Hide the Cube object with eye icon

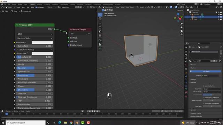(218, 17)
